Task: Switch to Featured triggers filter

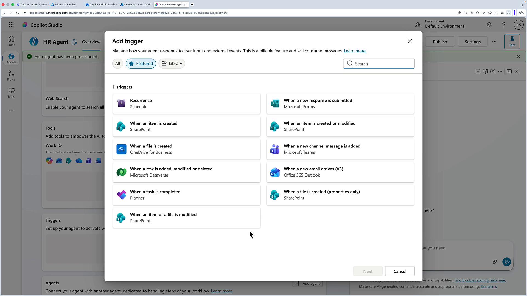Action: click(x=141, y=64)
